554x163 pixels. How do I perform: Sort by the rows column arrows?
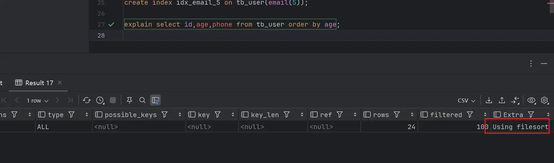[x=412, y=114]
